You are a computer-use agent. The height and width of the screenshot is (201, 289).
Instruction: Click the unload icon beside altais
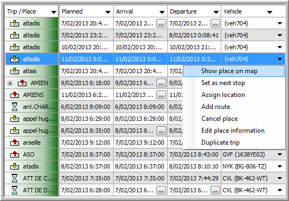click(x=15, y=71)
